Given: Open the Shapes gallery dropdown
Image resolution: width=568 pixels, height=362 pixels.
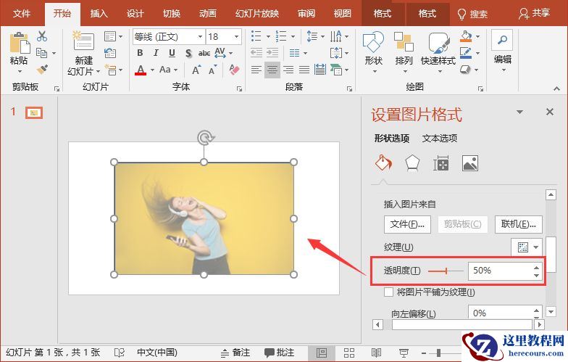Looking at the screenshot, I should (373, 49).
